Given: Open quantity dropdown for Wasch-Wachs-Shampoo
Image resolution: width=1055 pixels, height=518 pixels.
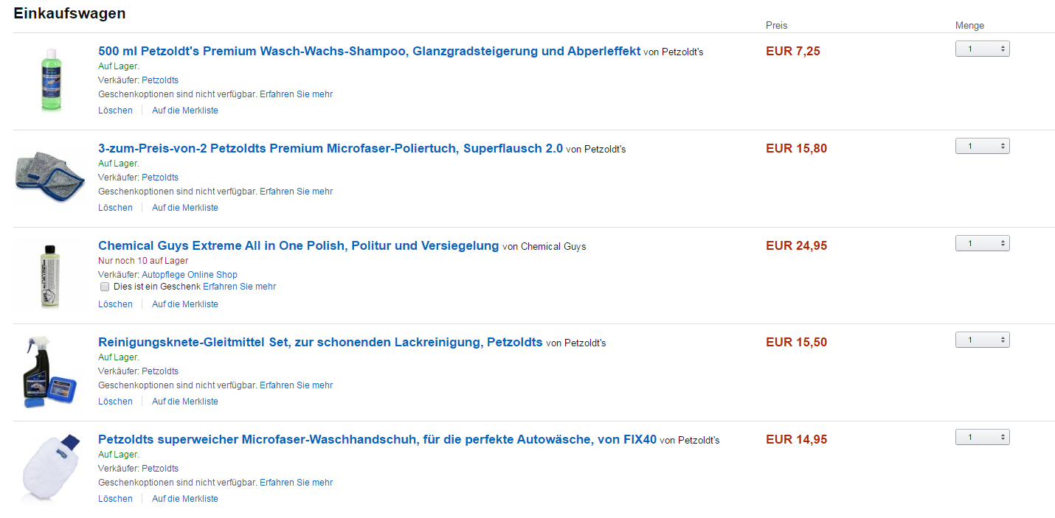Looking at the screenshot, I should tap(982, 49).
